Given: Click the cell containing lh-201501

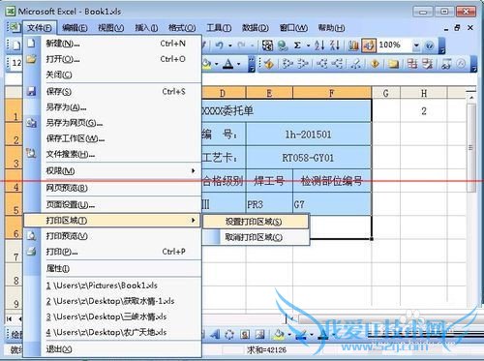Looking at the screenshot, I should point(308,135).
